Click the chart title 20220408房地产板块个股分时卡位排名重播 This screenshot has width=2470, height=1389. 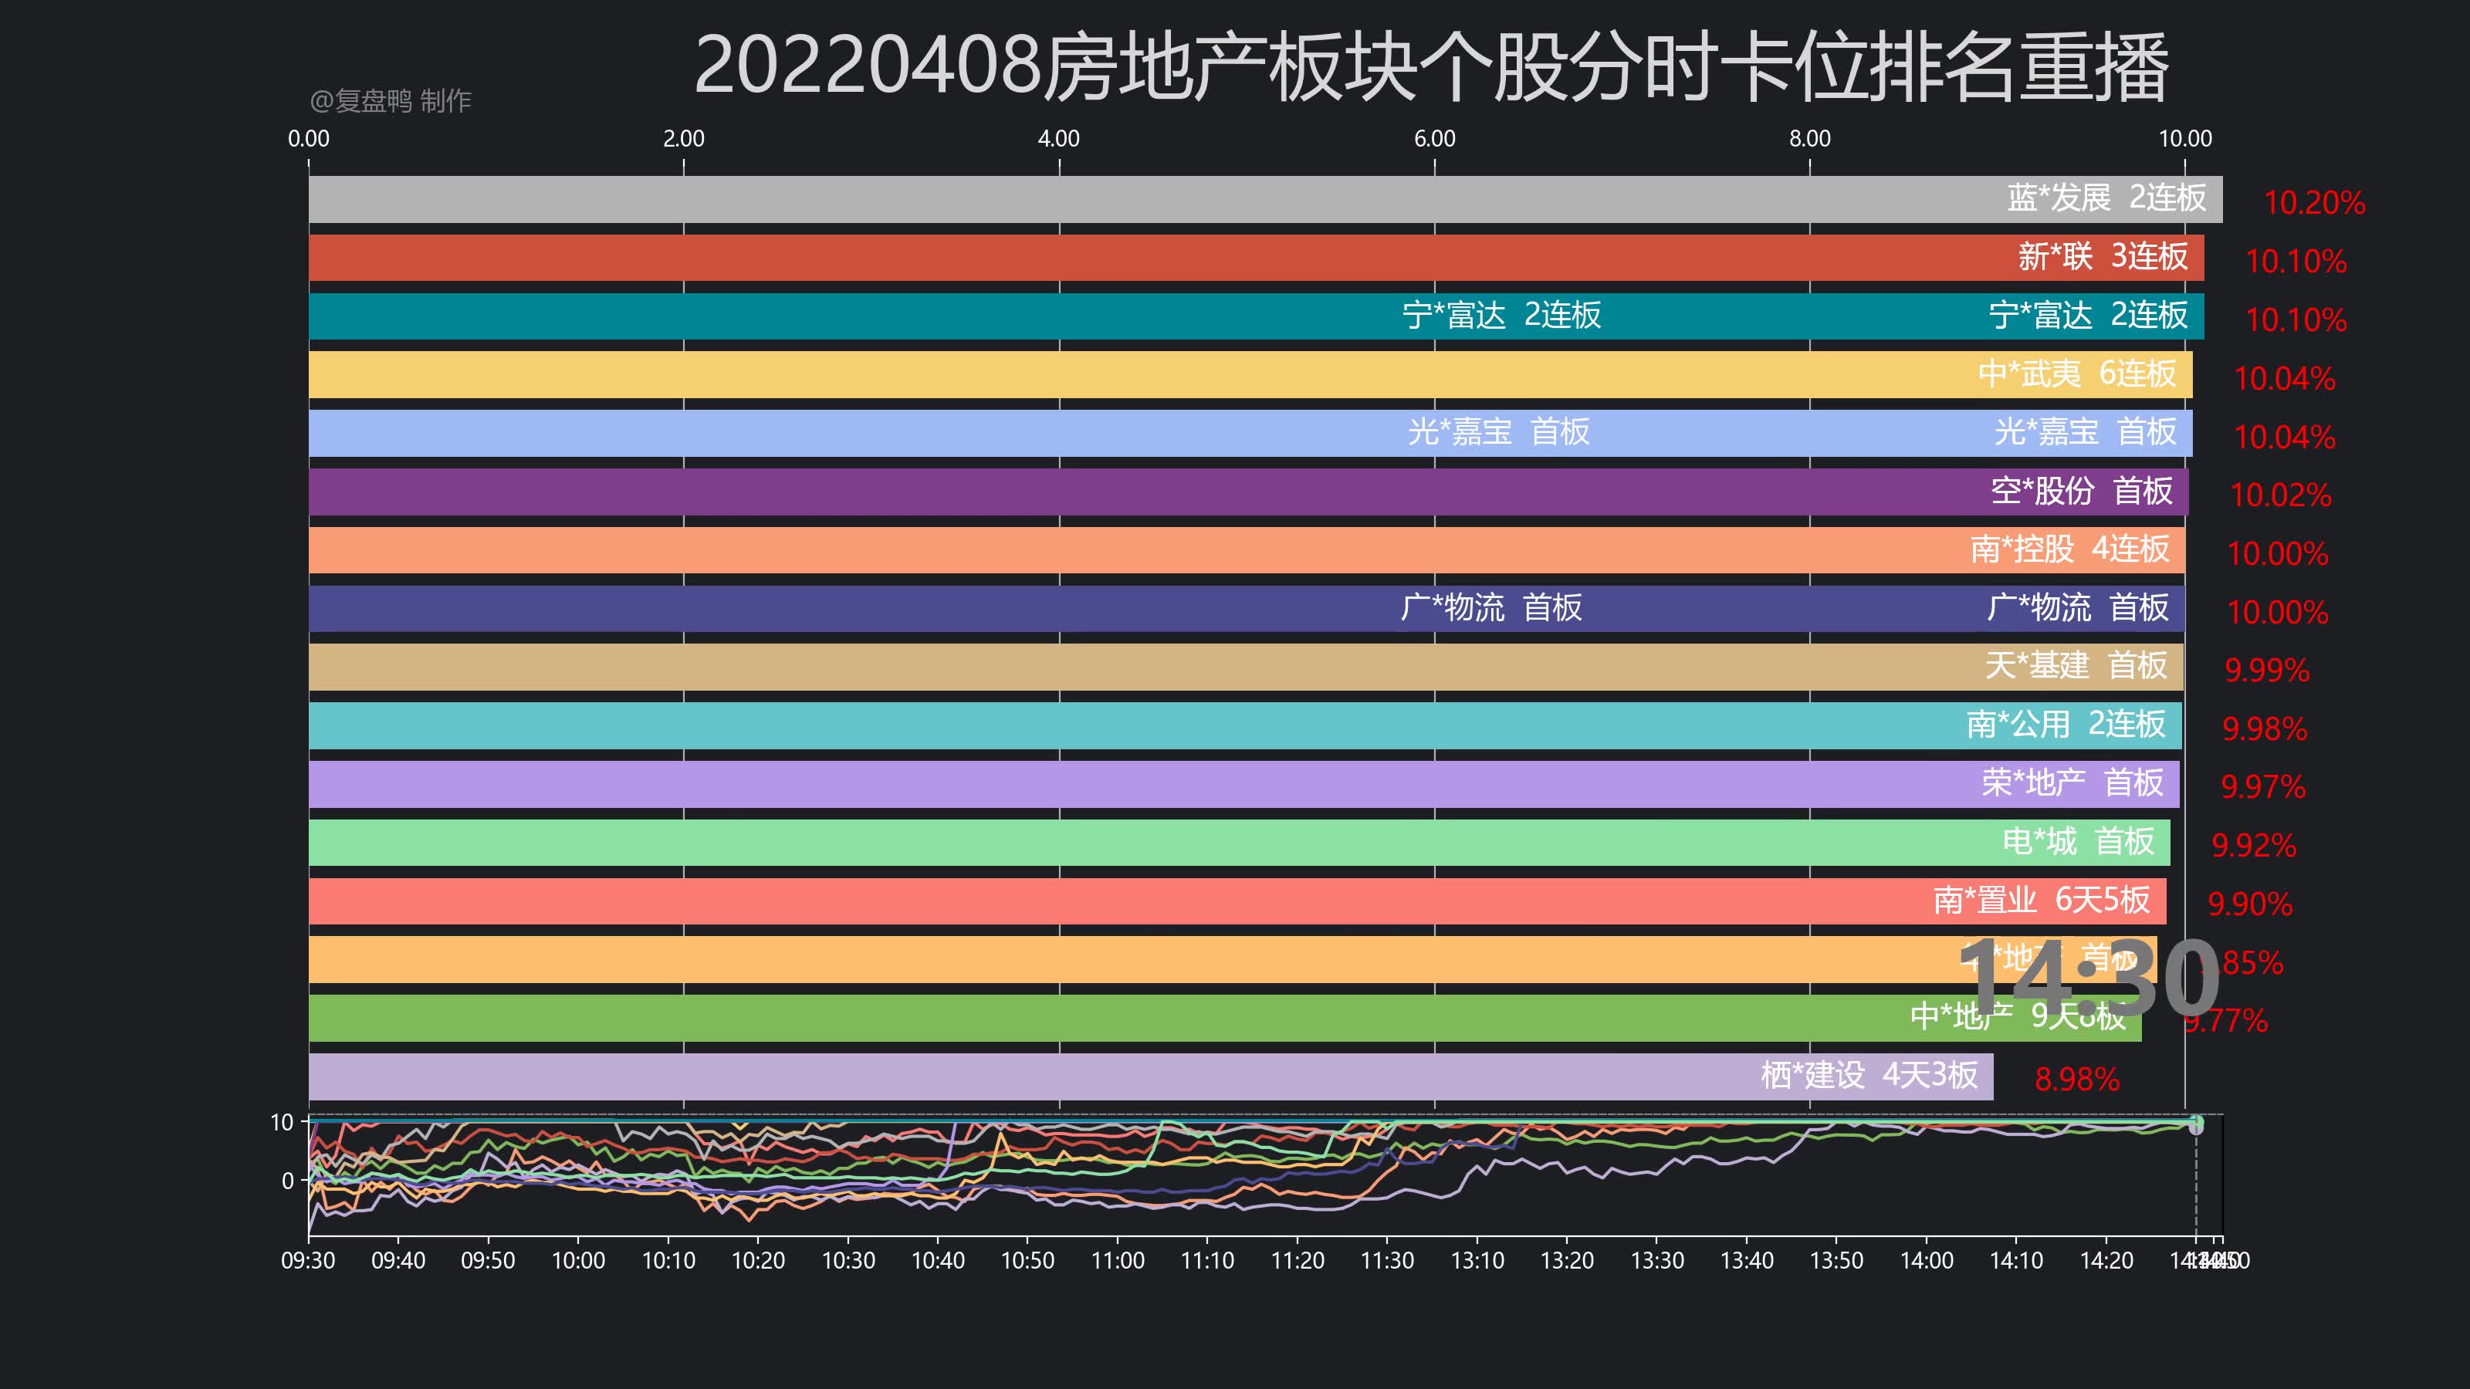coord(1430,65)
